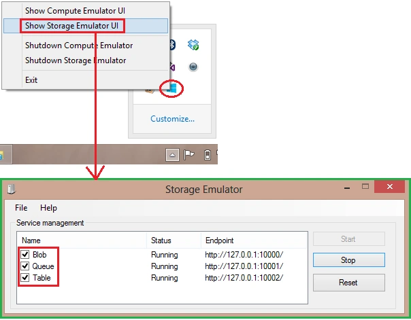Screen dimensions: 411x320
Task: Select Show Storage Emulator UI
Action: click(x=86, y=26)
